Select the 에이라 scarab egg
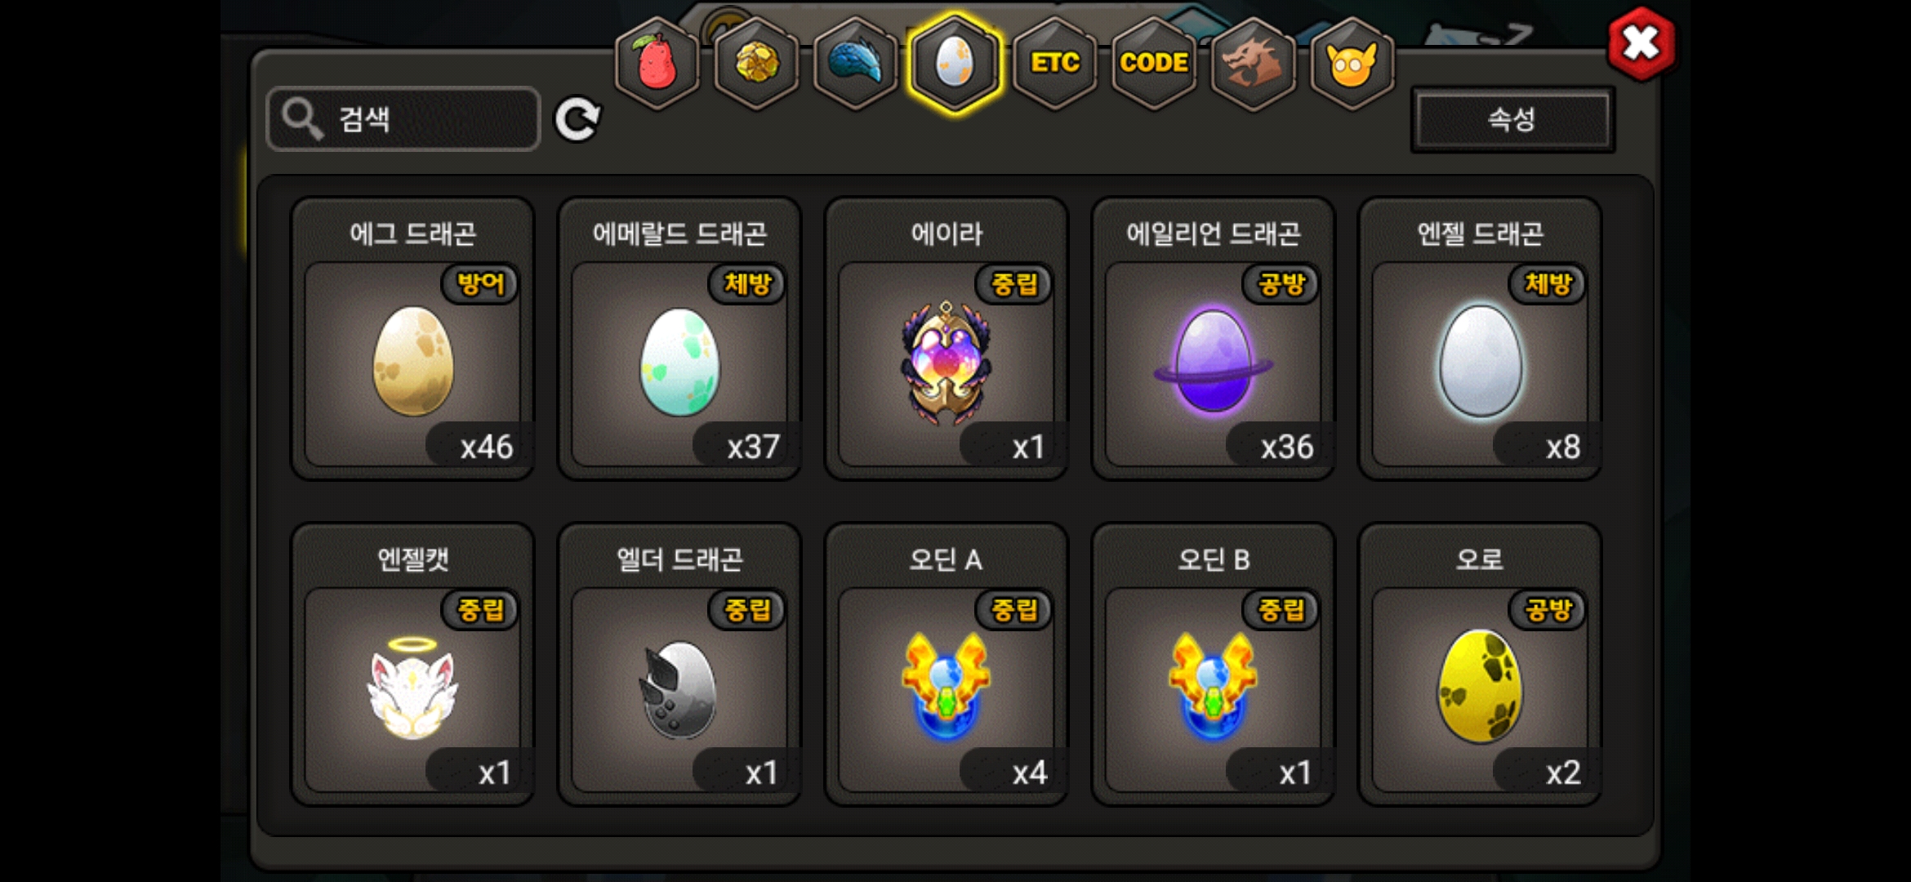 click(947, 339)
